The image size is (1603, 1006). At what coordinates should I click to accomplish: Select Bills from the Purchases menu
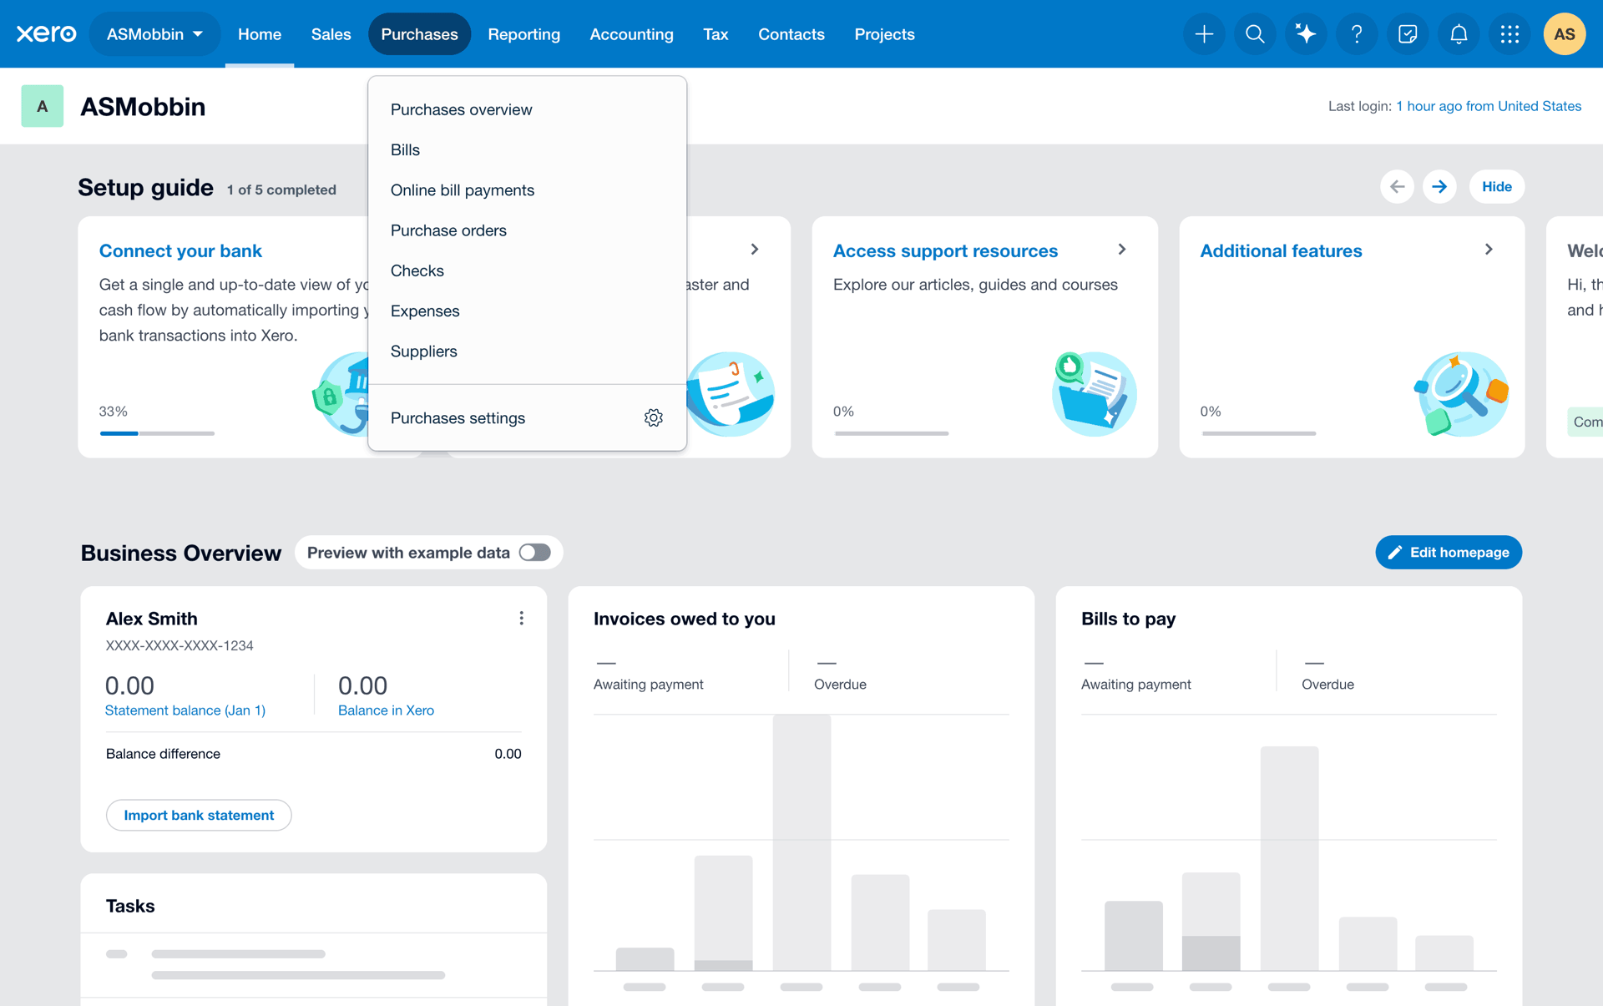[x=527, y=149]
